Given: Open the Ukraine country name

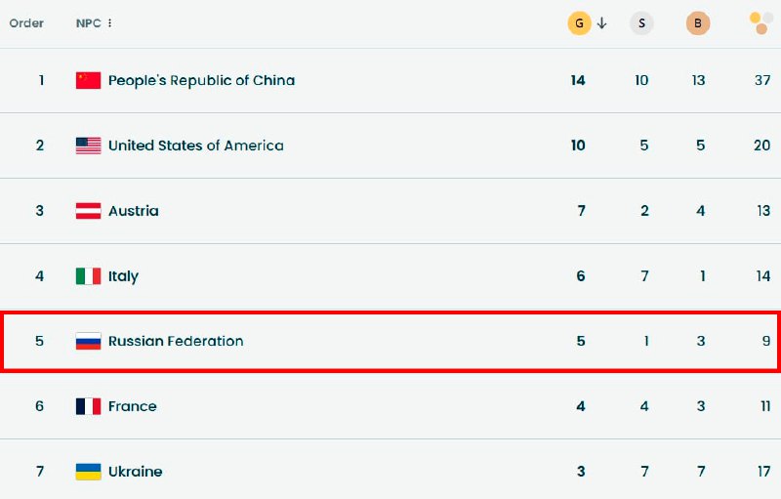Looking at the screenshot, I should tap(135, 472).
